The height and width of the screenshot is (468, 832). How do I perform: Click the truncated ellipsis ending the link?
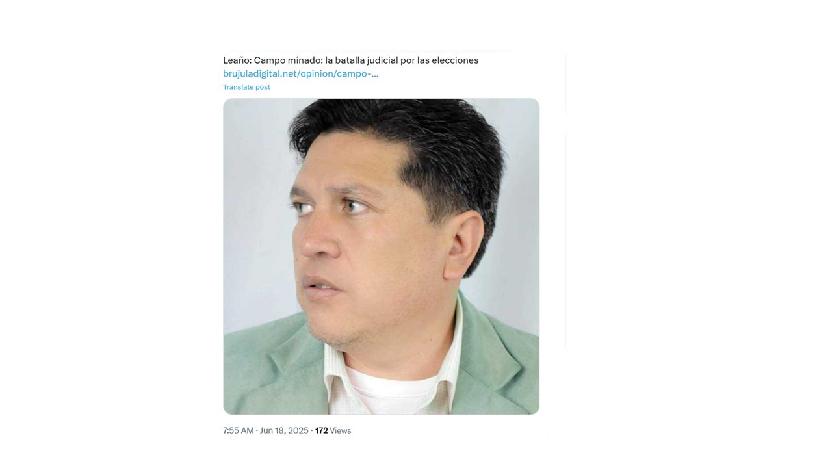point(374,73)
